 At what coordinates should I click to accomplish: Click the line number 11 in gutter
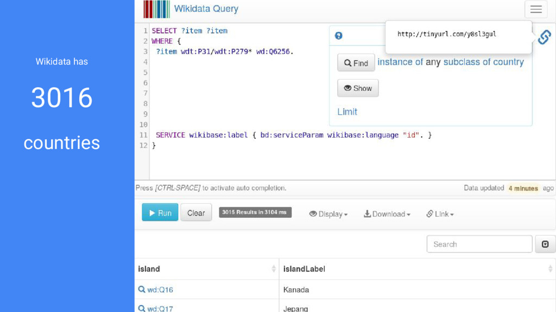pyautogui.click(x=143, y=135)
